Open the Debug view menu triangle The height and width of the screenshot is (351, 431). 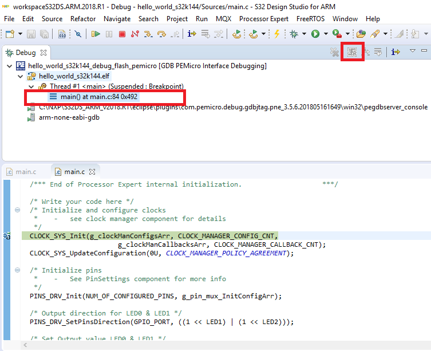pyautogui.click(x=413, y=50)
